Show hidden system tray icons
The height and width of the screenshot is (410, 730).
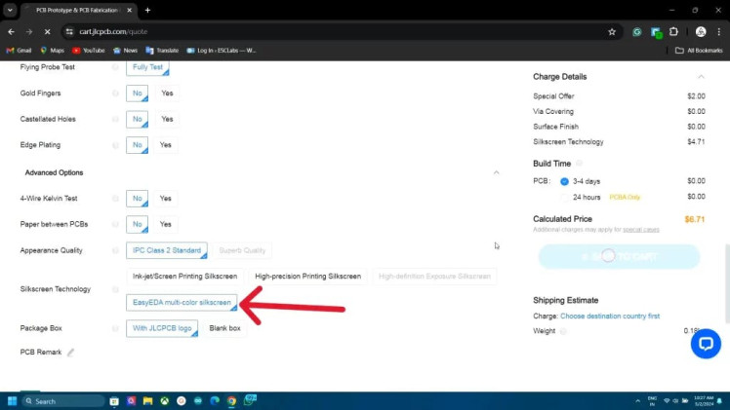pyautogui.click(x=637, y=400)
